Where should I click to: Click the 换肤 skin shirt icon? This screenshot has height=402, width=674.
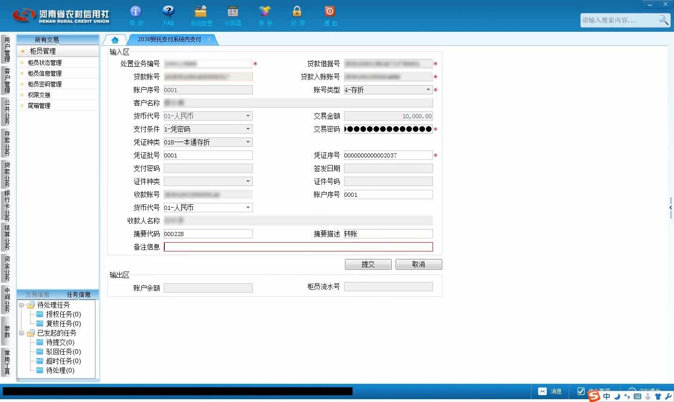click(x=265, y=11)
